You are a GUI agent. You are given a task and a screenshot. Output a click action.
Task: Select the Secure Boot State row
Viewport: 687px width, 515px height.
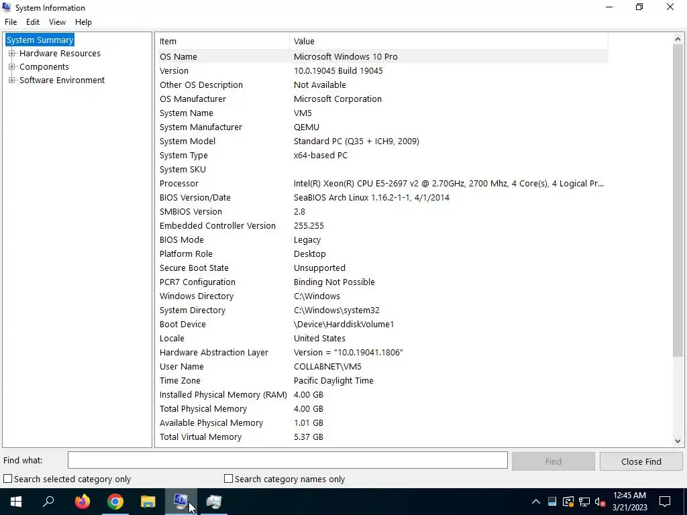pos(383,268)
